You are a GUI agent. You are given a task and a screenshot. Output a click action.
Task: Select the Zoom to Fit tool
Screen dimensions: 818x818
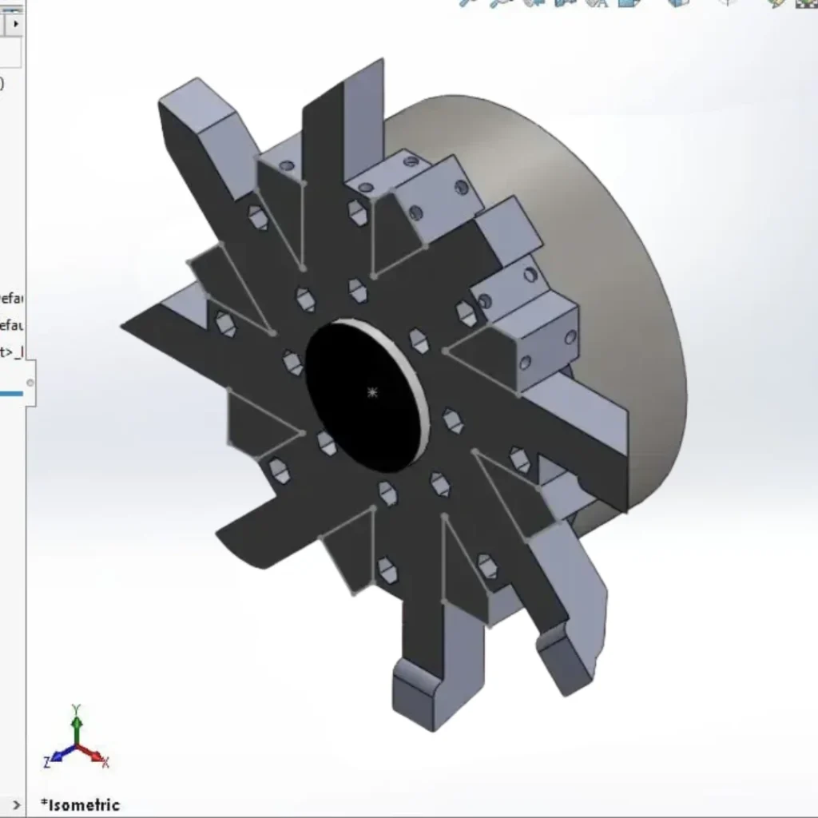(x=465, y=6)
